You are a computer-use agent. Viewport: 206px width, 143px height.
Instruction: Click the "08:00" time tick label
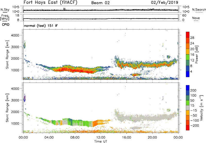(x=75, y=138)
